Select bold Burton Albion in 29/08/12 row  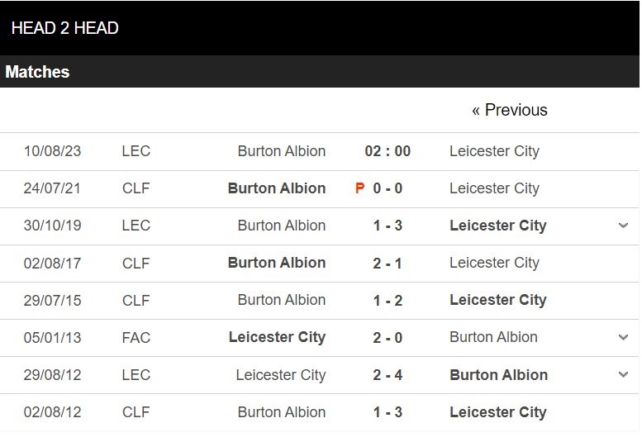coord(499,375)
